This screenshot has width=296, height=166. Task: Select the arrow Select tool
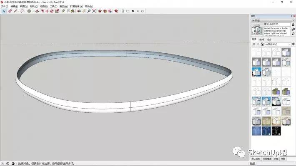tap(4, 11)
